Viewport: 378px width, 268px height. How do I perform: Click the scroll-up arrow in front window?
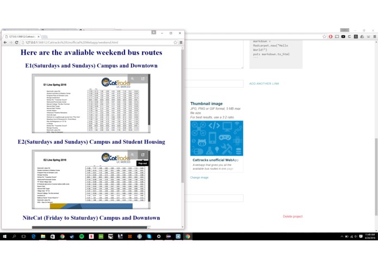pos(183,48)
